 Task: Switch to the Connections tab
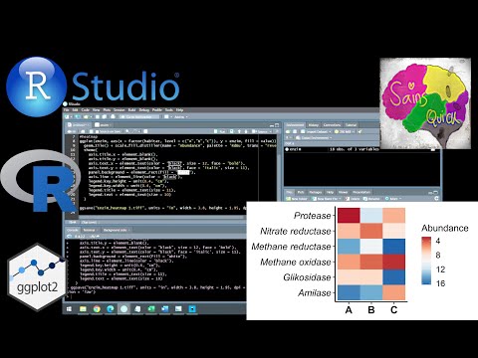click(332, 125)
